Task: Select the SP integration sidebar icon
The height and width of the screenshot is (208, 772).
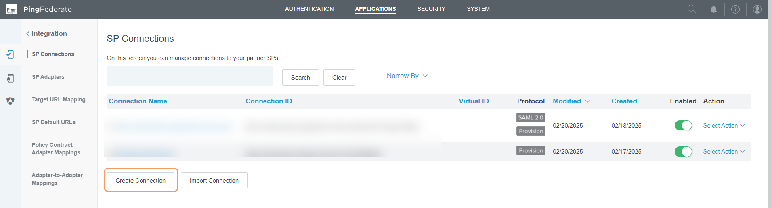Action: [x=10, y=54]
